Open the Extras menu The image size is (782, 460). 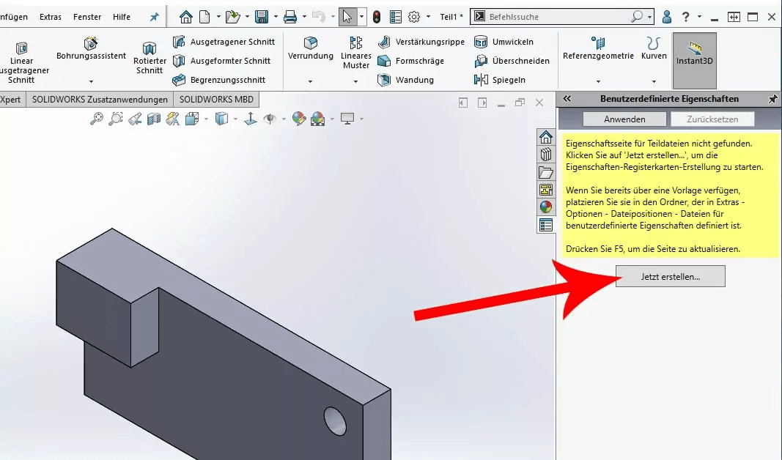pyautogui.click(x=50, y=16)
